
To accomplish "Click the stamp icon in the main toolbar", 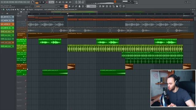I will click(x=80, y=6).
